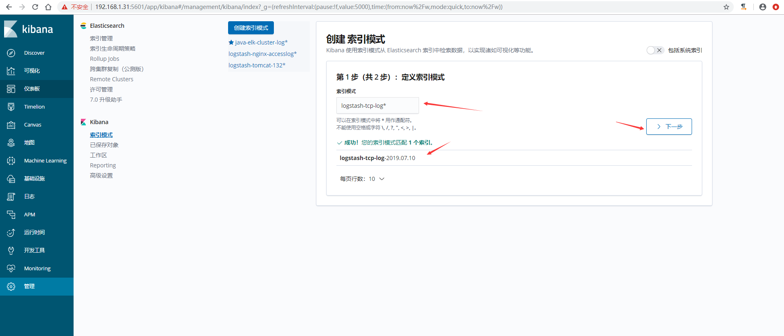Screen dimensions: 784x336
Task: Open APM menu label
Action: pos(29,215)
